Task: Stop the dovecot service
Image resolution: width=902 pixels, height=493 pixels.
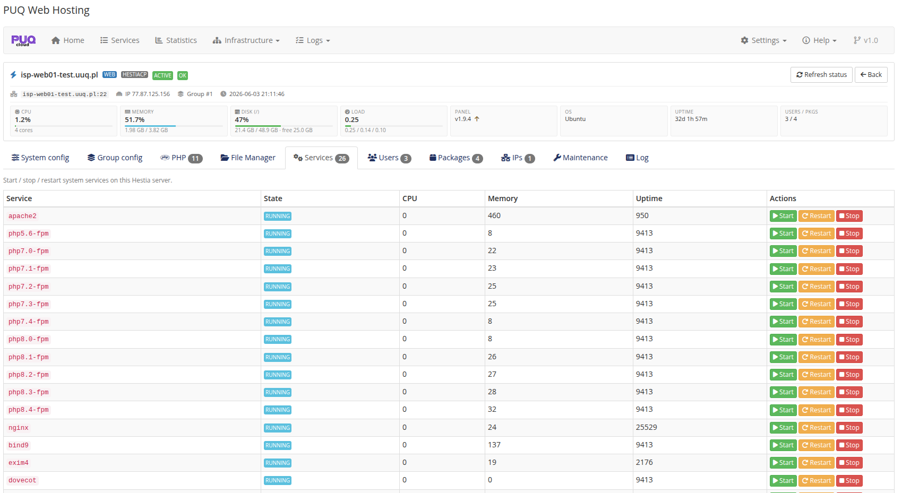Action: pyautogui.click(x=849, y=481)
